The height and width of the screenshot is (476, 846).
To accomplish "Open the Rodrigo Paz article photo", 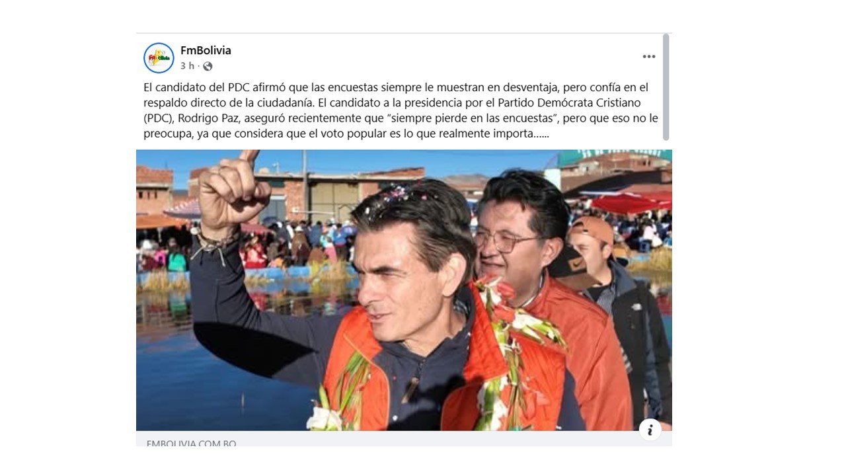I will [404, 290].
